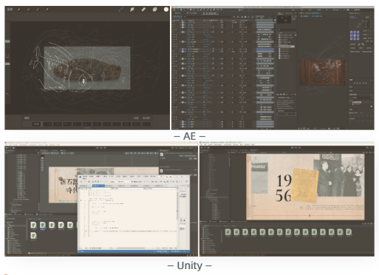
Task: Select the smudge tool in Procreate toolbar
Action: [132, 10]
